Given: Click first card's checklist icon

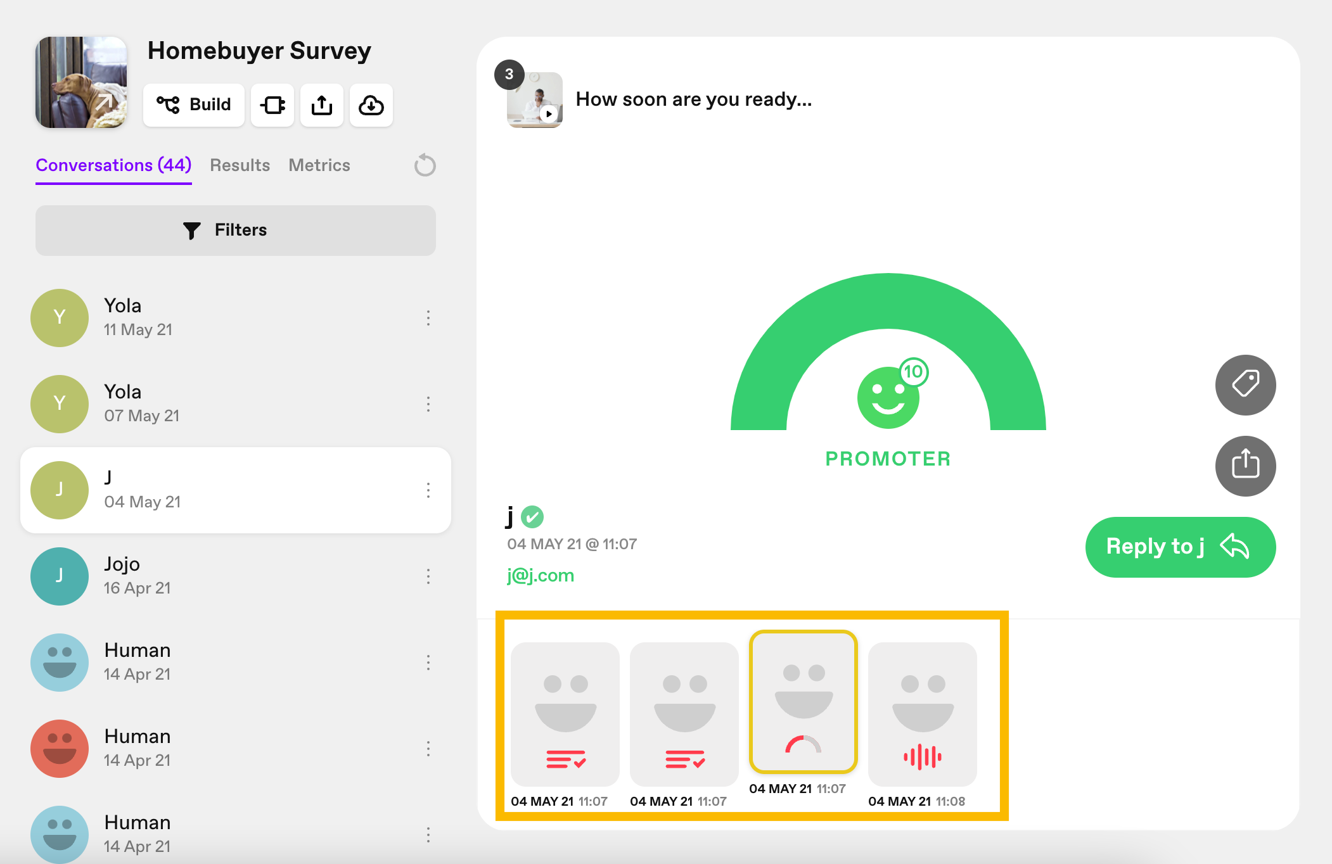Looking at the screenshot, I should (565, 759).
